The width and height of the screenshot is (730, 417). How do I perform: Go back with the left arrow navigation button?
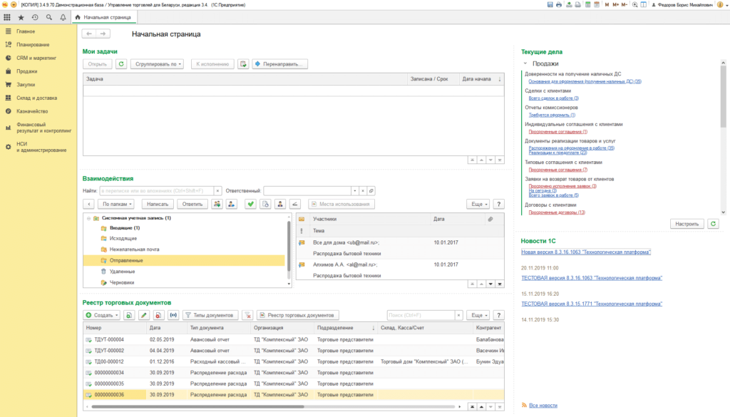tap(89, 34)
